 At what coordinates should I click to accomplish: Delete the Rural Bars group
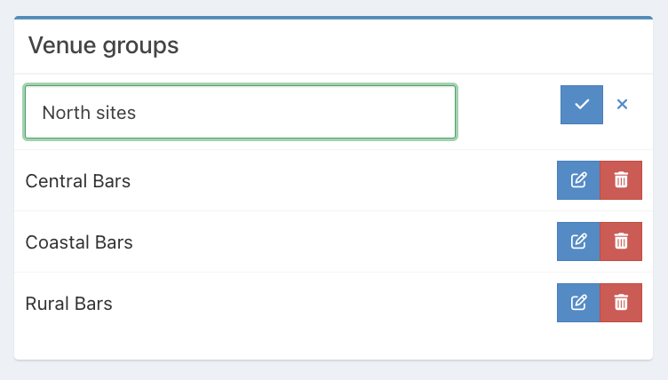621,303
